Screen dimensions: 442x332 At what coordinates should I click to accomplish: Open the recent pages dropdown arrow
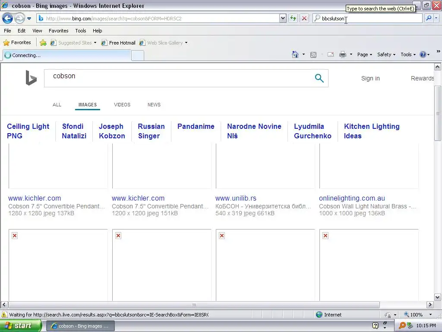29,19
